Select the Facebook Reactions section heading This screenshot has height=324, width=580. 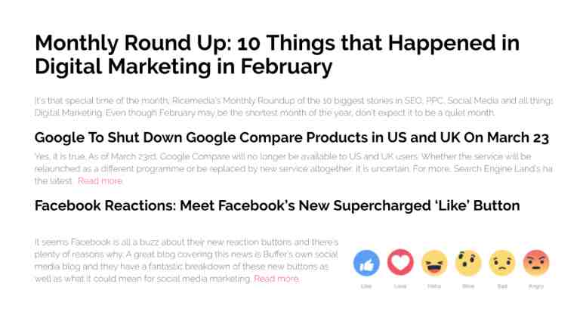pos(277,205)
